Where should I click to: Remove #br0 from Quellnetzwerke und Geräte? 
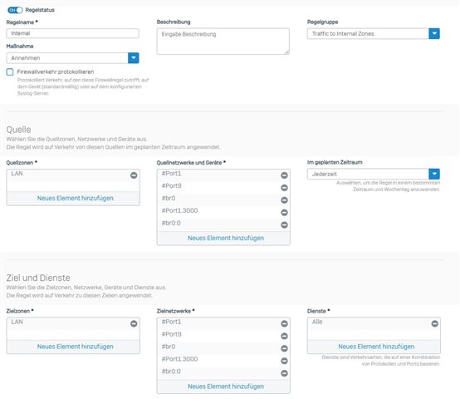click(x=284, y=200)
